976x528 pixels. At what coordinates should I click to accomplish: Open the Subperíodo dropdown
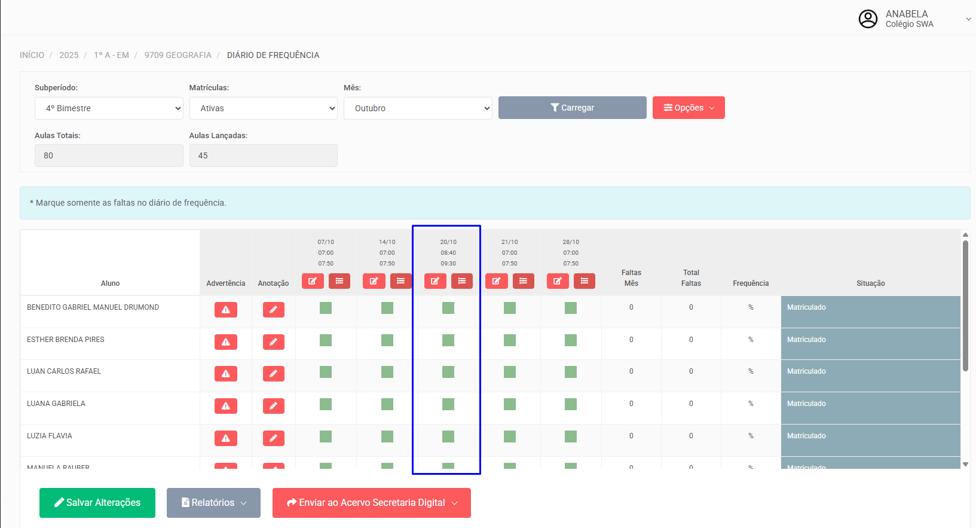(109, 108)
